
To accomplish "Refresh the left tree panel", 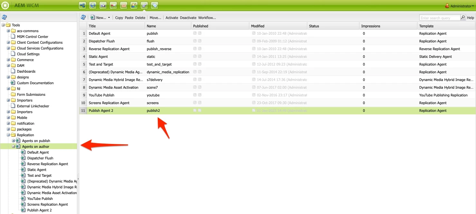I will coord(4,17).
